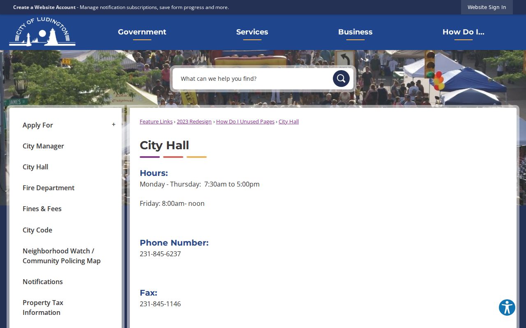Viewport: 526px width, 328px height.
Task: Open Fines & Fees sidebar link
Action: tap(42, 209)
